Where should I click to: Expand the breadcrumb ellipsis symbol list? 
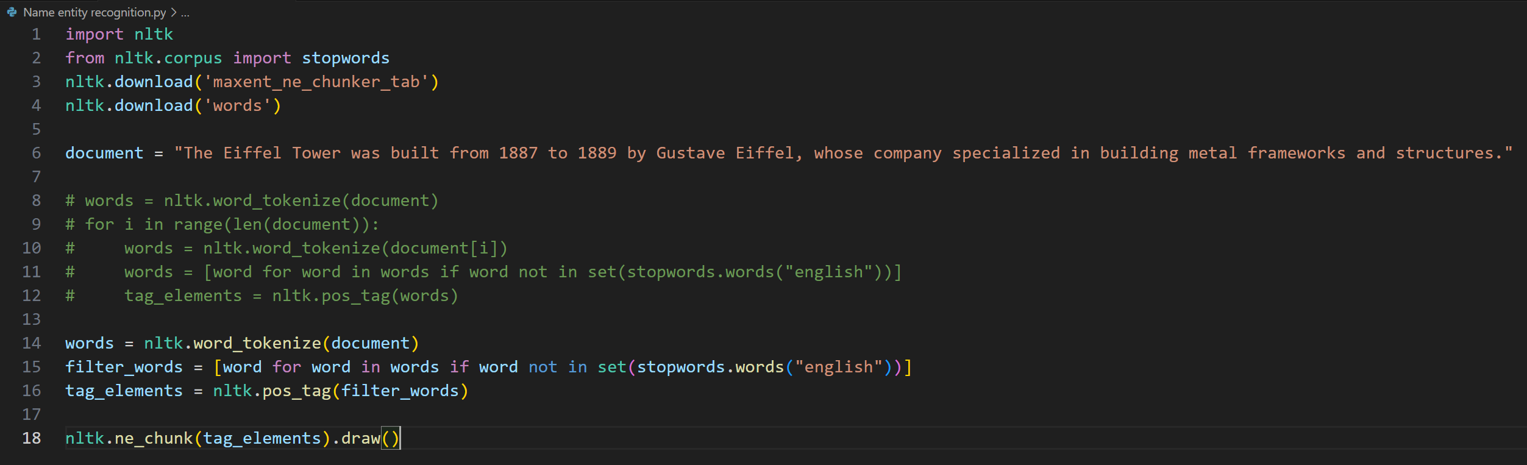[x=185, y=12]
